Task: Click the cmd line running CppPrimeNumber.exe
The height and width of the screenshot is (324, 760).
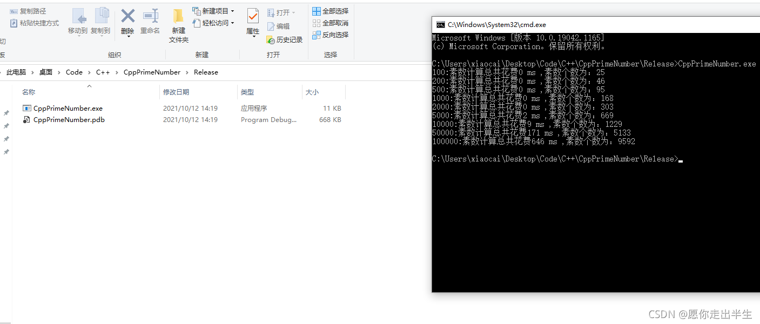Action: pos(594,64)
